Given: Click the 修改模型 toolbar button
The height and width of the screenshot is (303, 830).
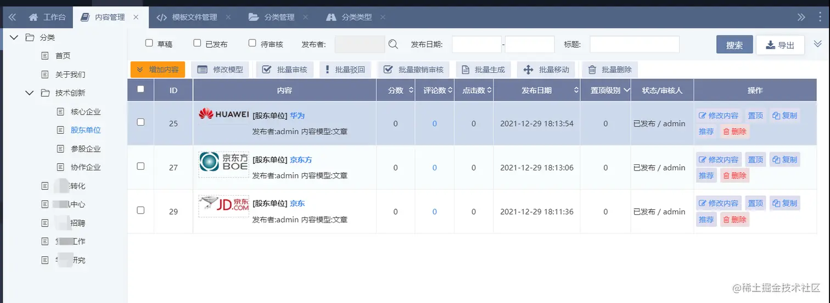Looking at the screenshot, I should pyautogui.click(x=220, y=70).
